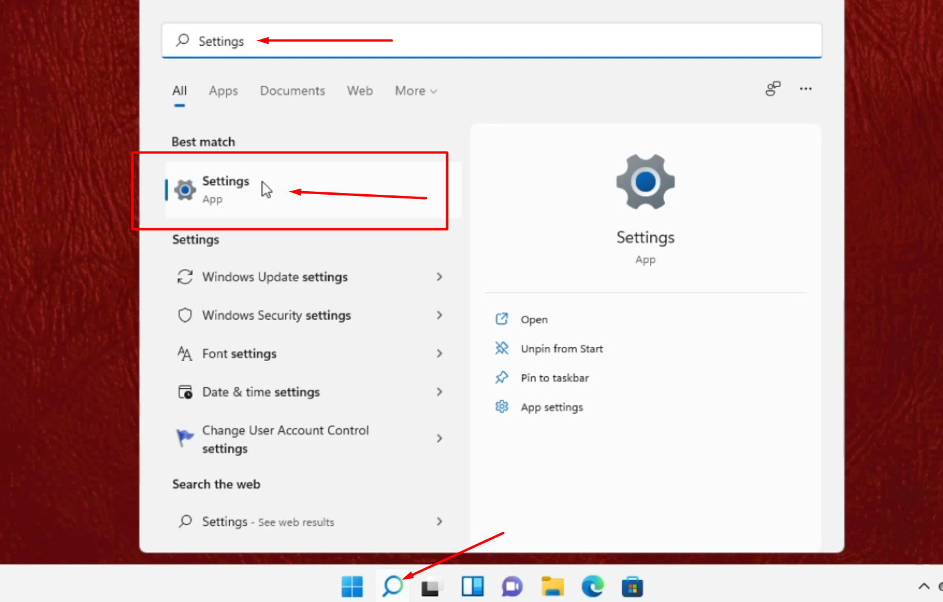Open the Widgets panel from taskbar

click(472, 587)
